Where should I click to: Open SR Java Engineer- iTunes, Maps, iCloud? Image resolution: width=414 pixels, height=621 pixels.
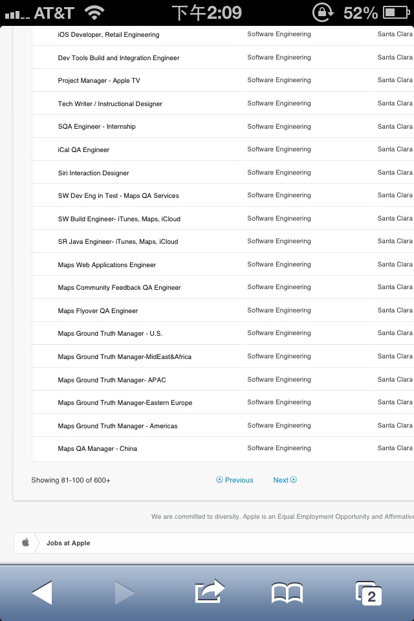pos(118,241)
